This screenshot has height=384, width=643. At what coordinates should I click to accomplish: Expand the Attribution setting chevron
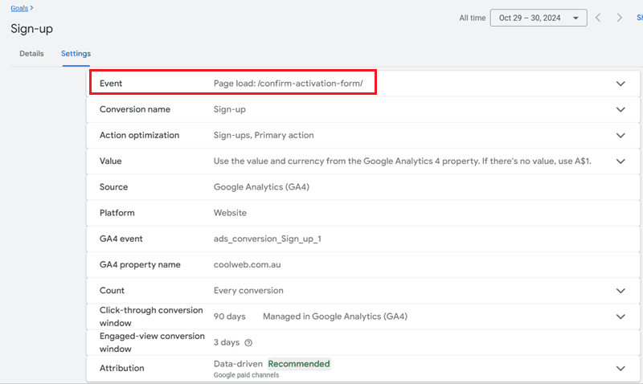(x=620, y=368)
